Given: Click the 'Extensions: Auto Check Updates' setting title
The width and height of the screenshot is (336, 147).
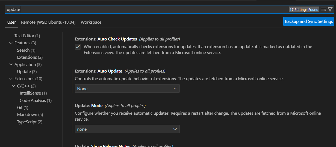Looking at the screenshot, I should coord(106,39).
